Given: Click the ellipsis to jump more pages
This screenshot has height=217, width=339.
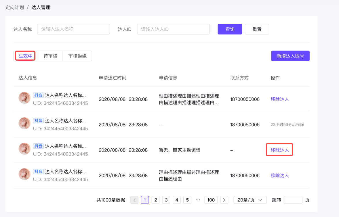Looking at the screenshot, I should (x=198, y=200).
